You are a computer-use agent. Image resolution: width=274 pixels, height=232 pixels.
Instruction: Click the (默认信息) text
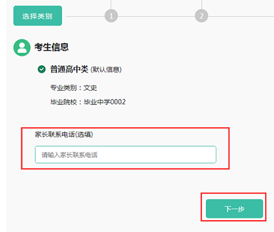point(106,70)
